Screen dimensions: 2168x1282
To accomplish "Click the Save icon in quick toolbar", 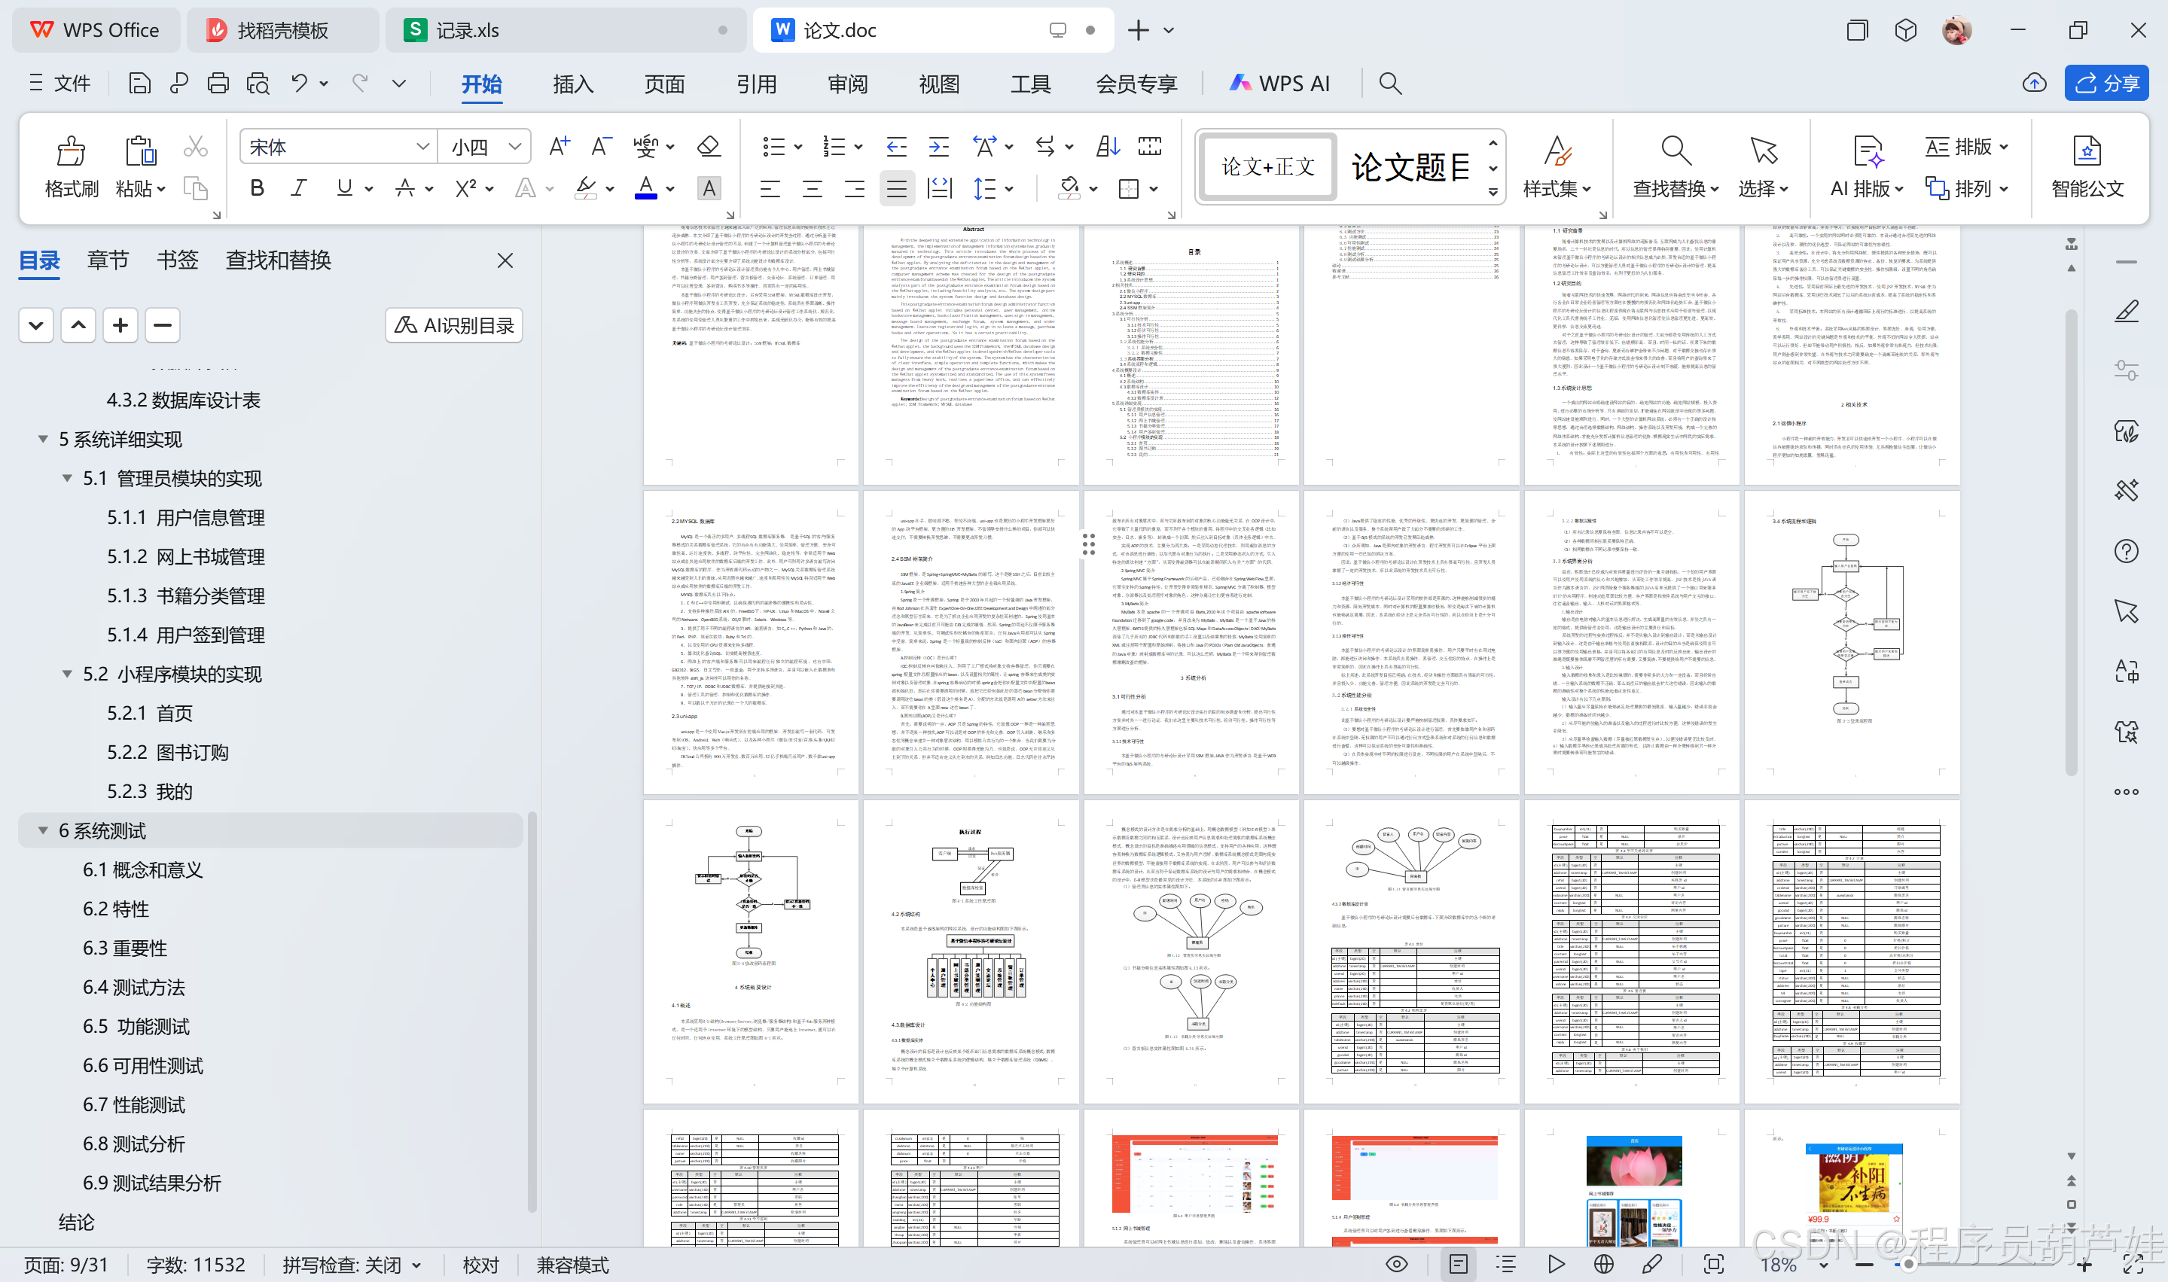I will click(x=139, y=83).
